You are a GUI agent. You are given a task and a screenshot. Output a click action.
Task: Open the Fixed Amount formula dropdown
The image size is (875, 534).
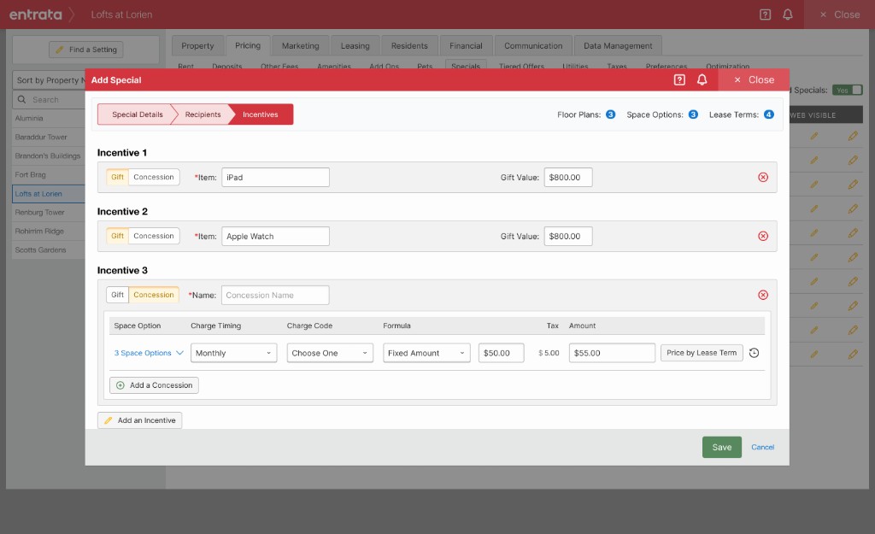[426, 353]
